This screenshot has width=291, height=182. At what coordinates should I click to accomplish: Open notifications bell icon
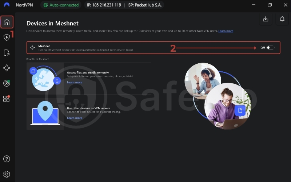coord(282,19)
